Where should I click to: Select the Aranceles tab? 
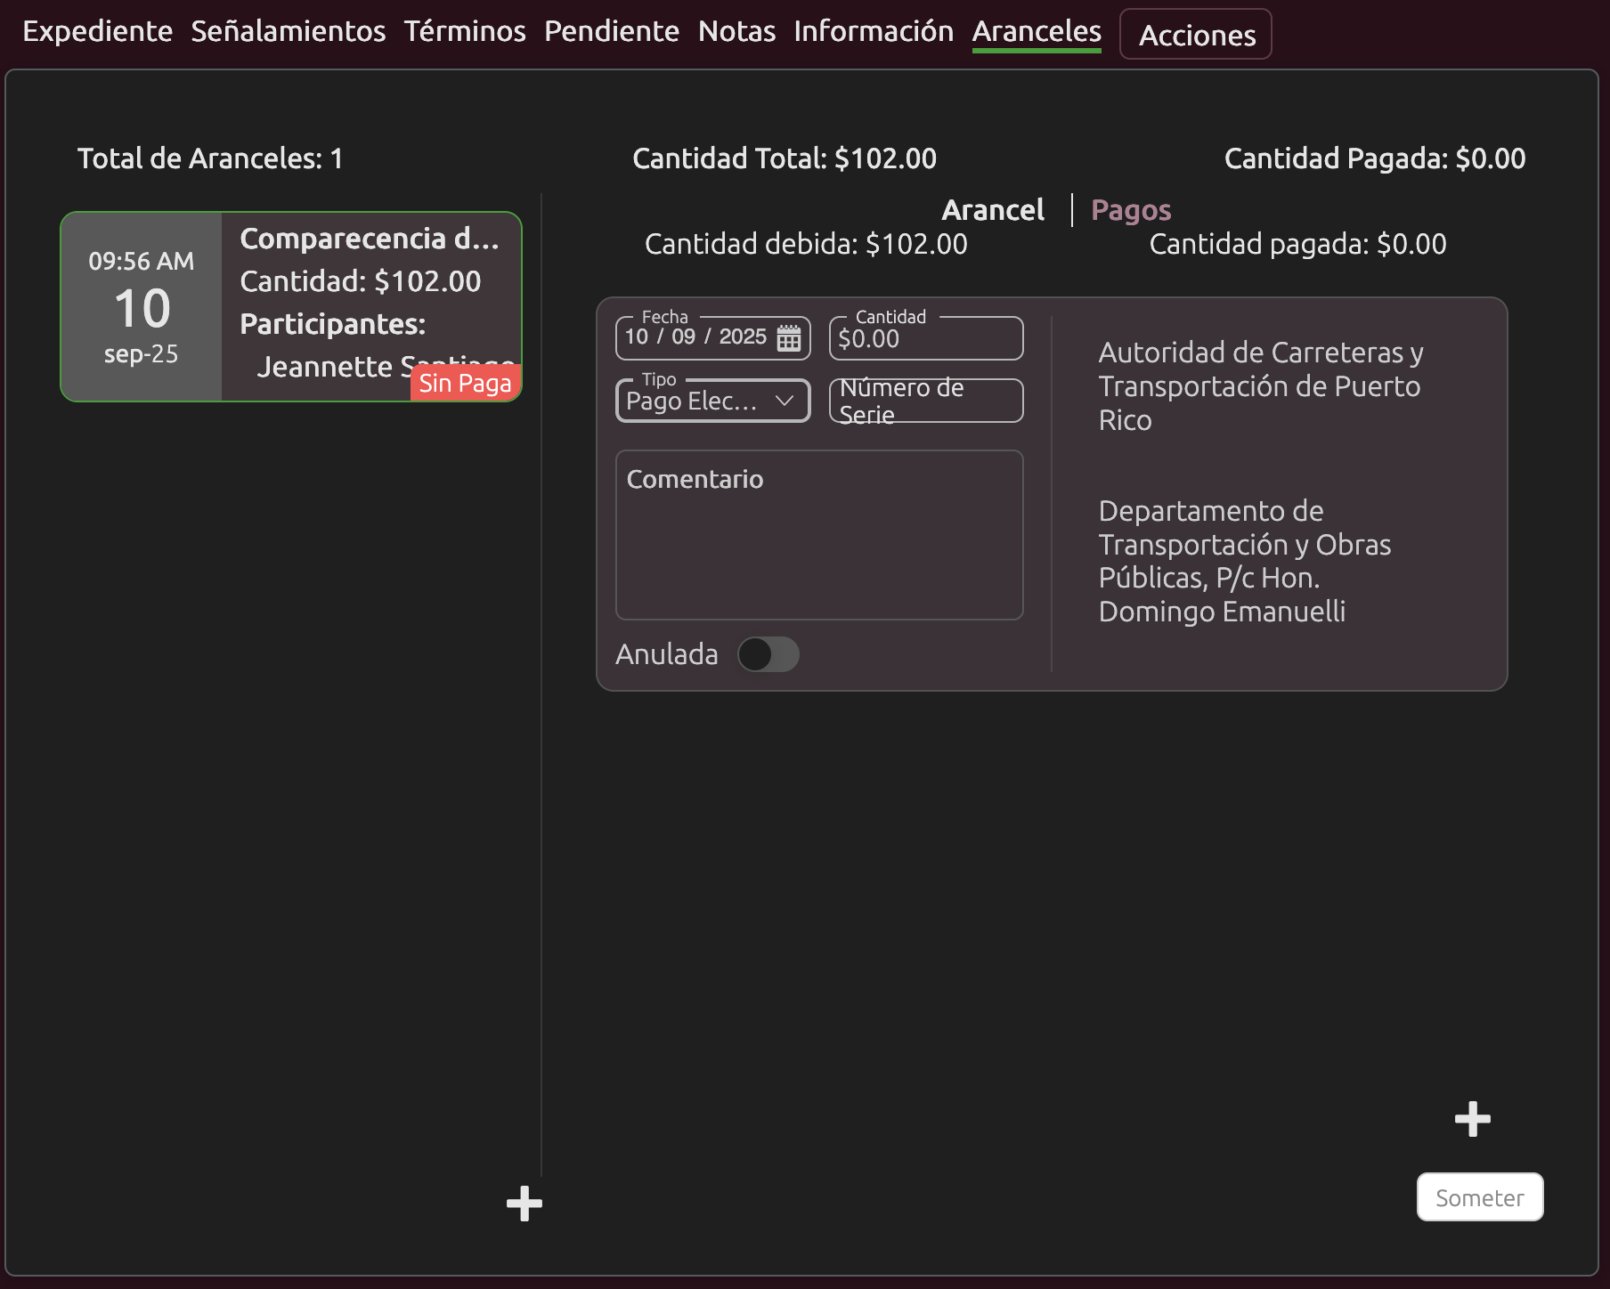pyautogui.click(x=1037, y=31)
